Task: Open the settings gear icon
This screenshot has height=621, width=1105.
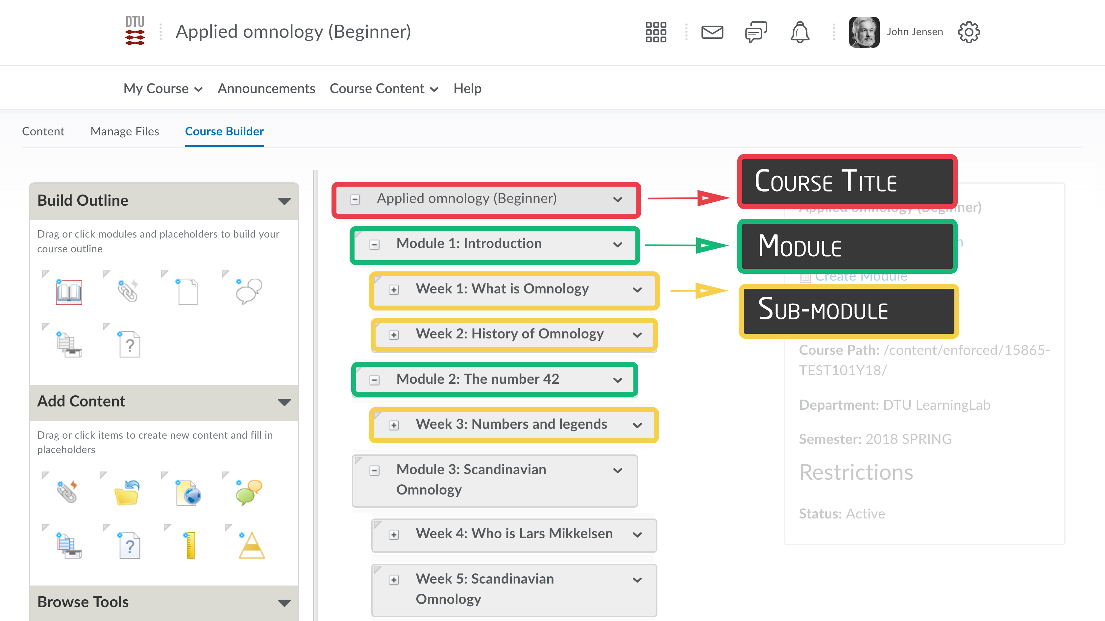Action: click(969, 32)
